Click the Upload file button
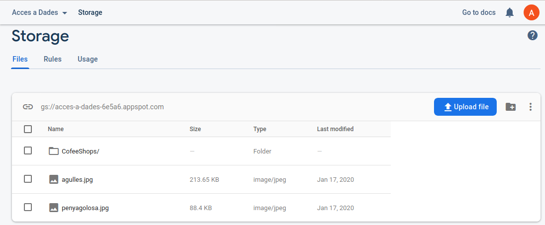 [465, 107]
